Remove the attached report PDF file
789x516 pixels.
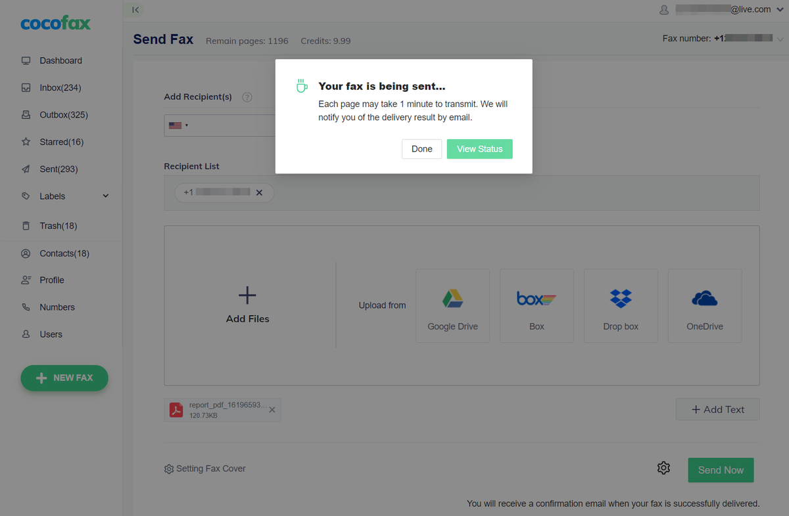pyautogui.click(x=272, y=410)
